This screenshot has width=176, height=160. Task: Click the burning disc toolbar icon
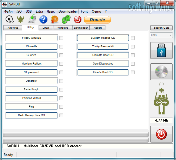click(55, 19)
